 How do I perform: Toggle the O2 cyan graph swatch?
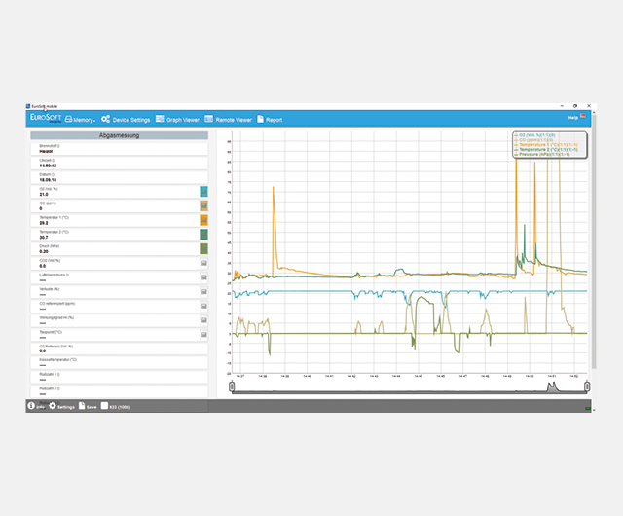tap(204, 192)
